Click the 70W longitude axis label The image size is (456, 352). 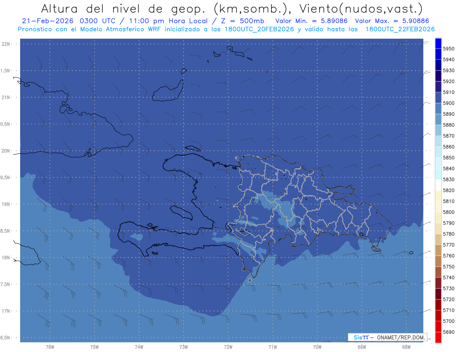(x=317, y=347)
